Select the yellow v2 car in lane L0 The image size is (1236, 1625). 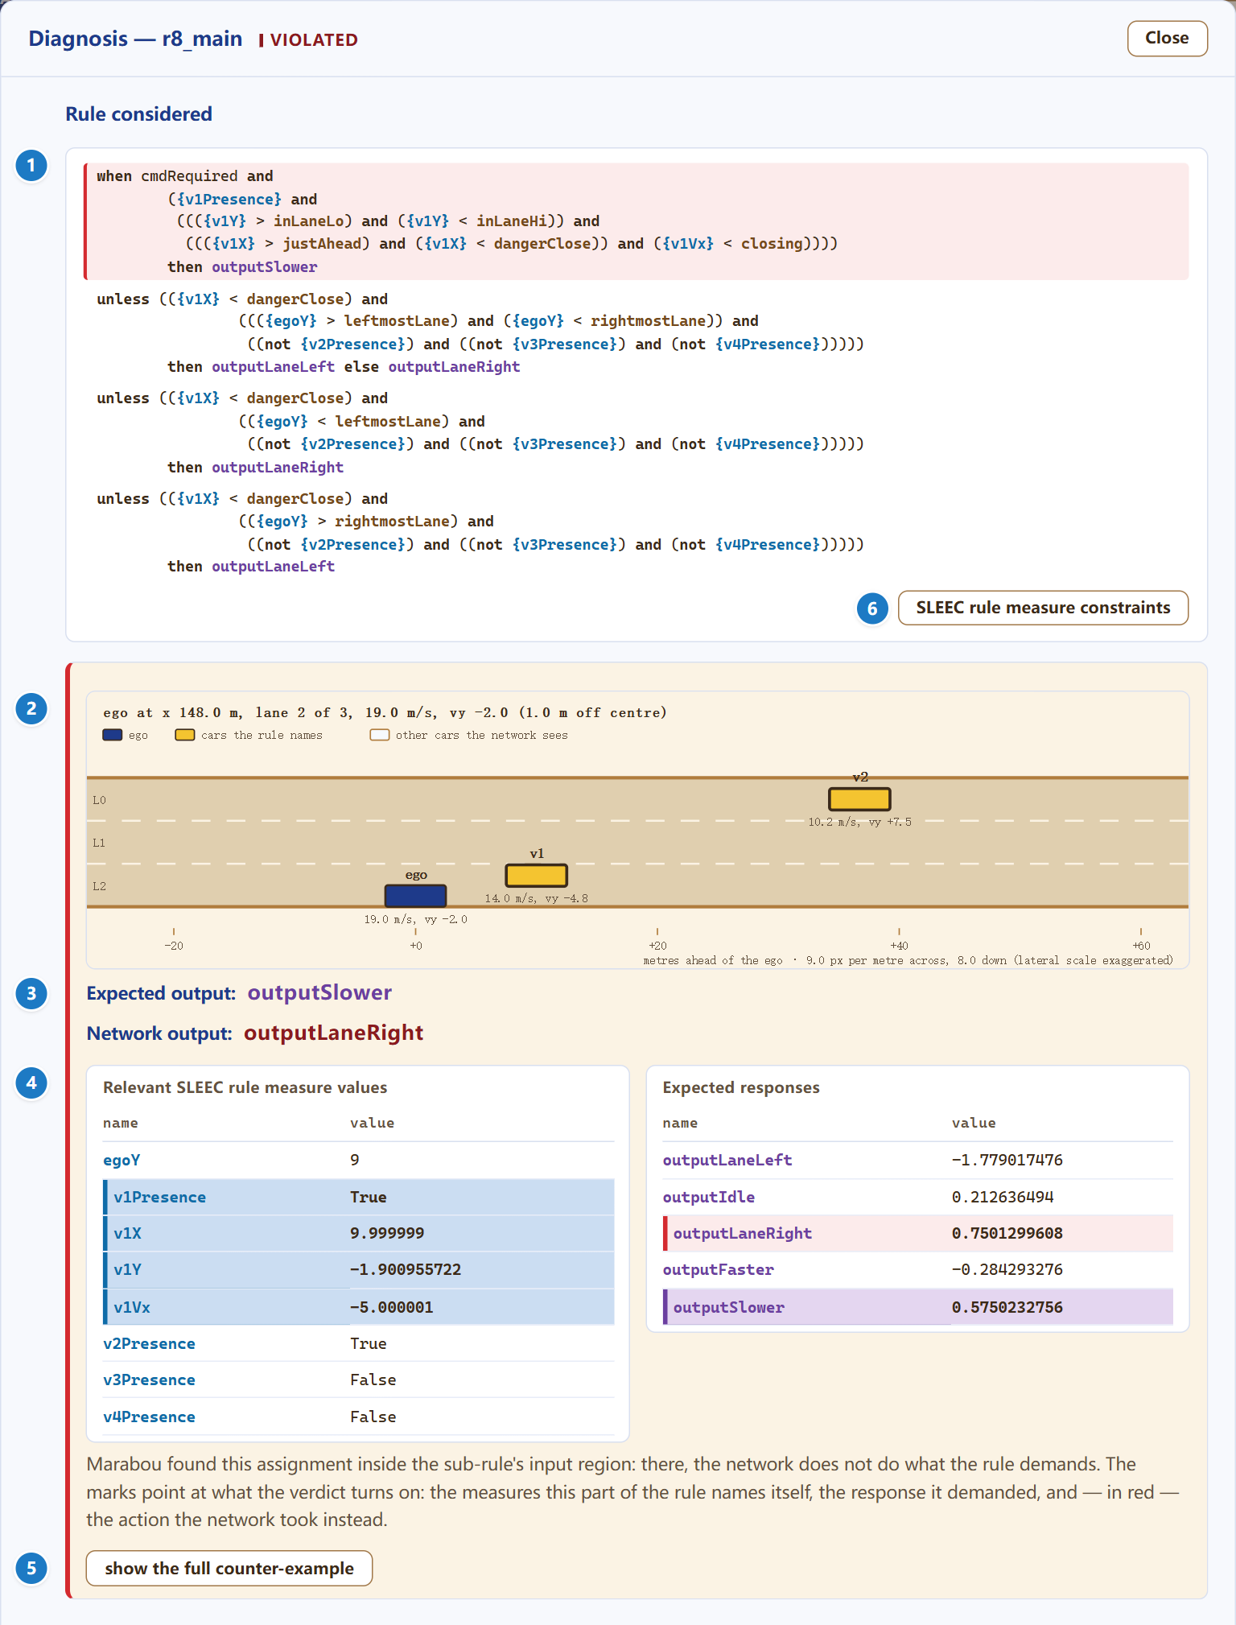859,798
